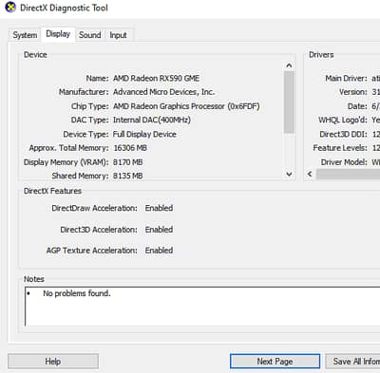Click the 'DirectX Features' group heading
The image size is (380, 373).
(x=52, y=191)
